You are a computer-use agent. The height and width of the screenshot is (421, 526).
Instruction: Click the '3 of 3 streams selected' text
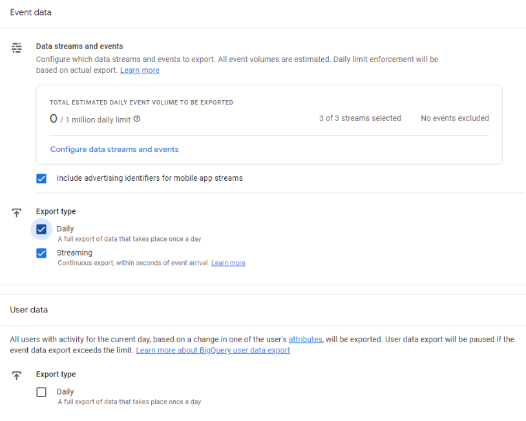pyautogui.click(x=360, y=118)
